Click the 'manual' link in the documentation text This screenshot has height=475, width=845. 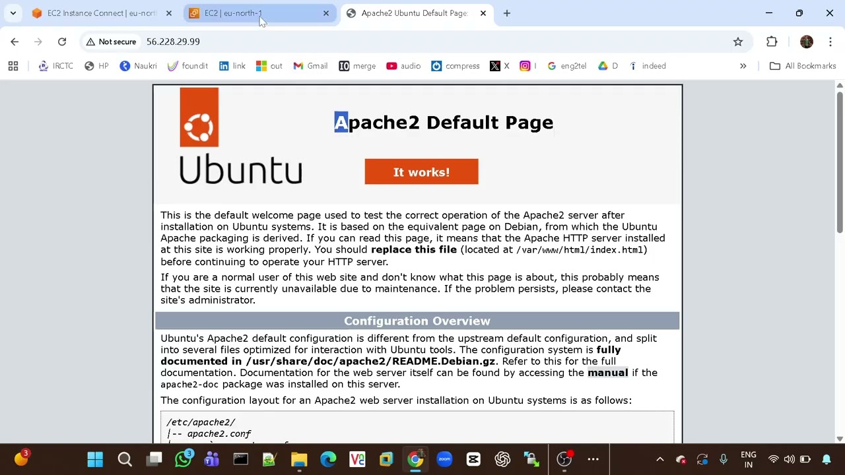pyautogui.click(x=608, y=373)
